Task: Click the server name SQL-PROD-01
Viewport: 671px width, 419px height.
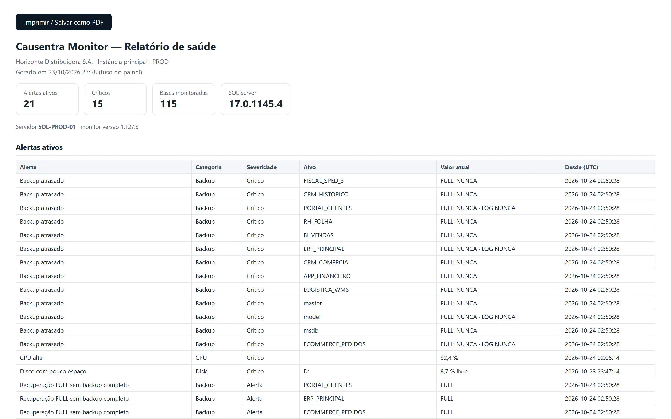Action: (57, 127)
